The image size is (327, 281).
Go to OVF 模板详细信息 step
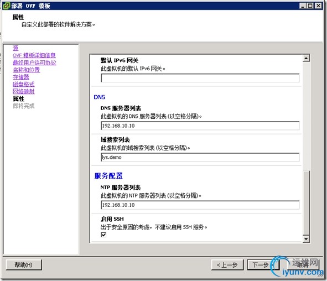(x=34, y=55)
